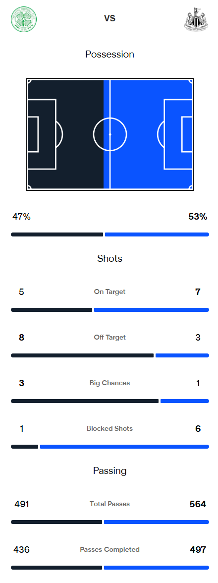Viewport: 218px width, 583px height.
Task: Select the Passing section heading
Action: click(109, 471)
